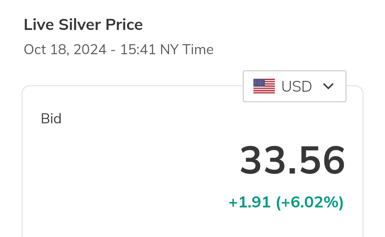This screenshot has height=237, width=385.
Task: Click the US flag icon
Action: click(264, 86)
